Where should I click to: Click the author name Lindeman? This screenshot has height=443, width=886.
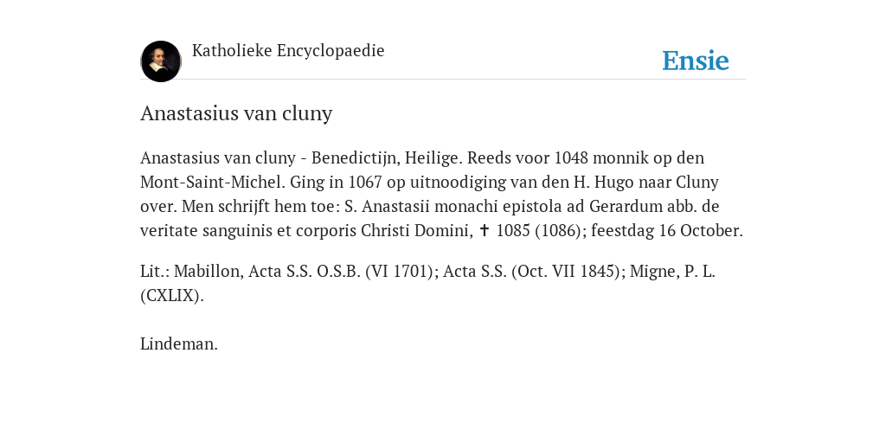point(179,343)
